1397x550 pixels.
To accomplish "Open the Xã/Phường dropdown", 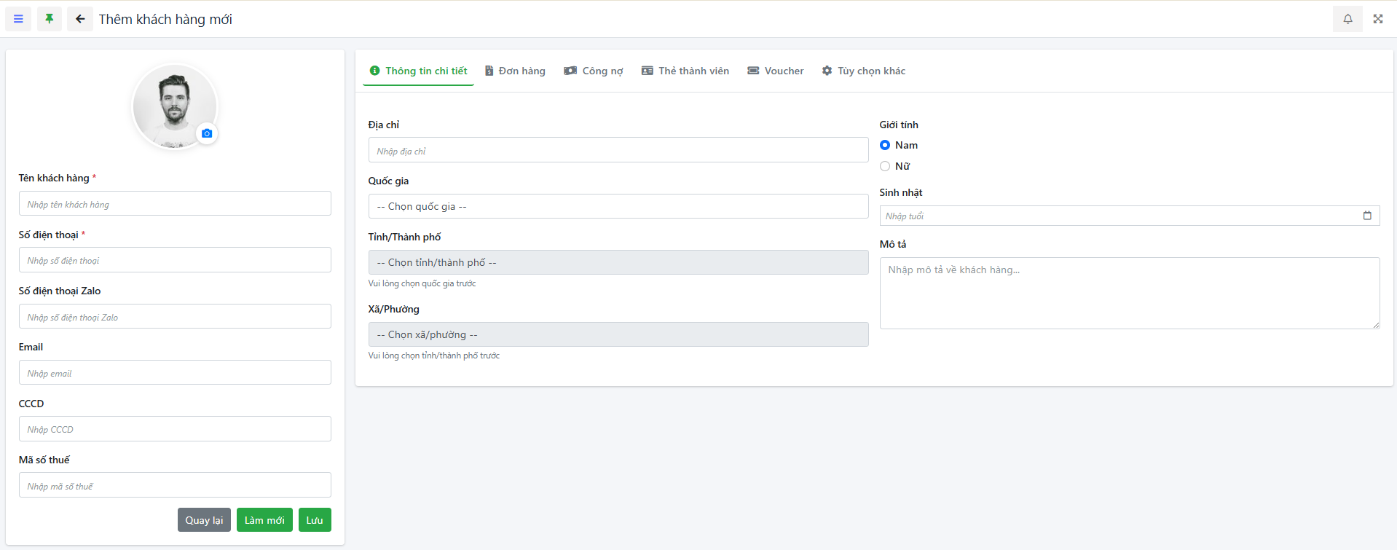I will pyautogui.click(x=618, y=334).
